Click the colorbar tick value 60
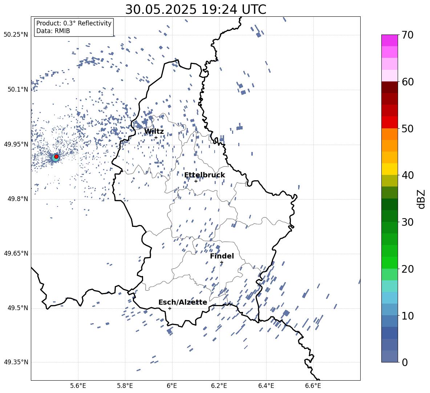 [407, 82]
